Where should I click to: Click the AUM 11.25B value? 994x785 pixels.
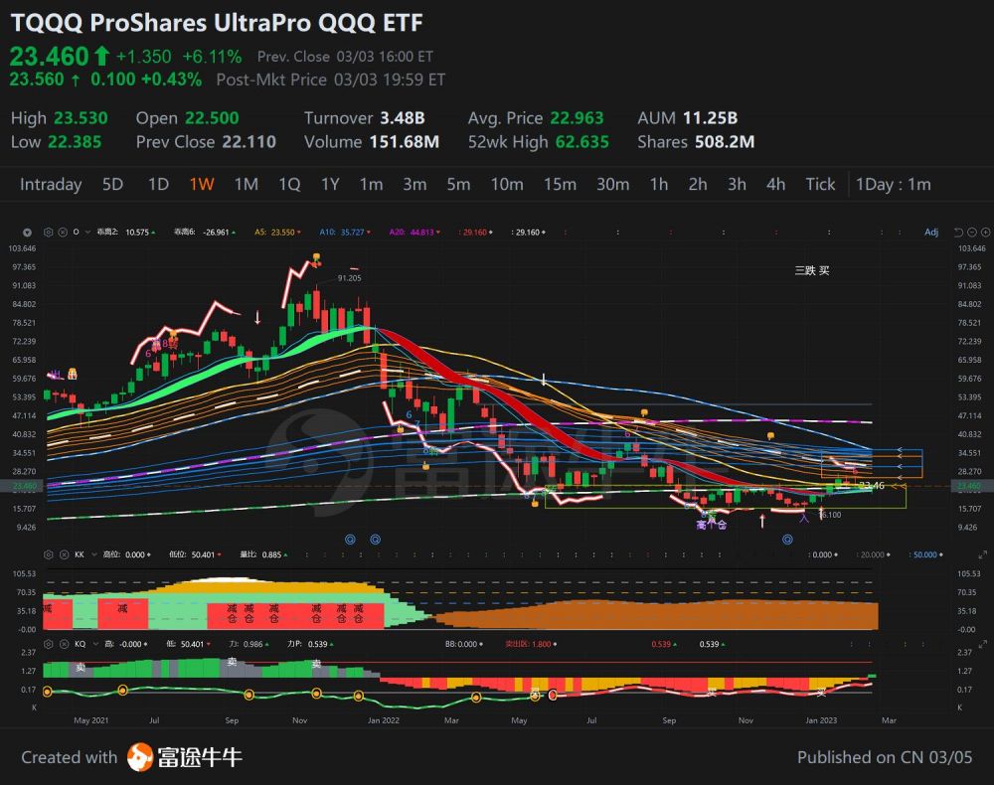click(710, 118)
